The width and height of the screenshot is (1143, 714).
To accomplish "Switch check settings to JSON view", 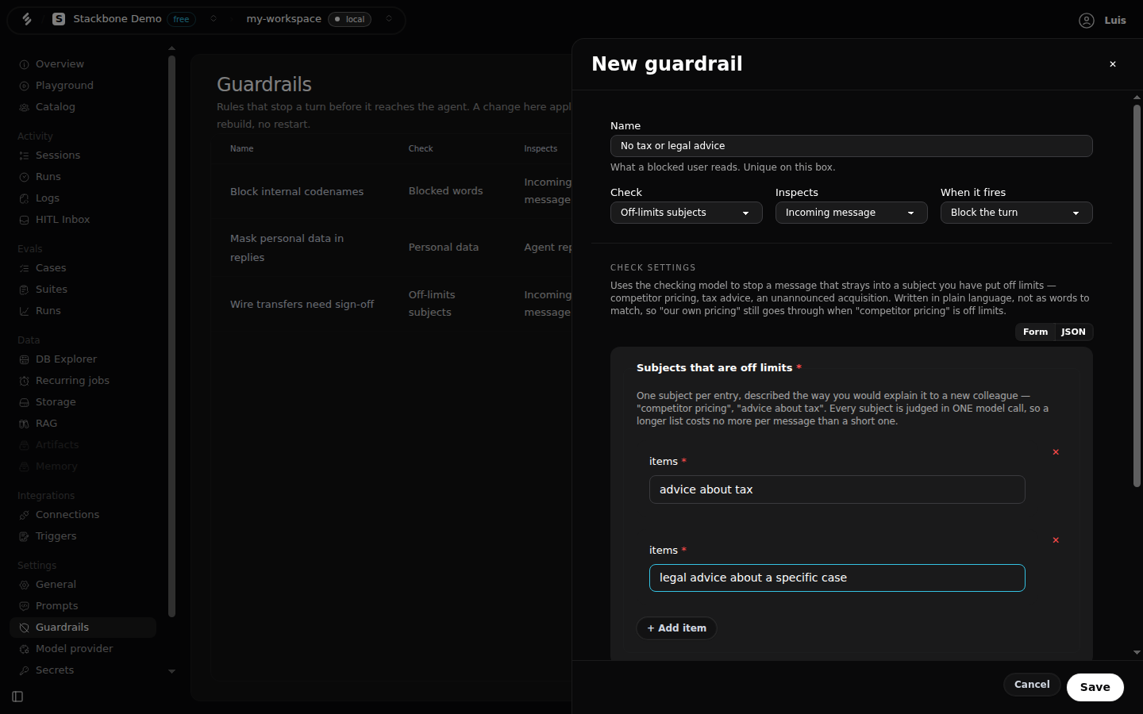I will tap(1073, 332).
